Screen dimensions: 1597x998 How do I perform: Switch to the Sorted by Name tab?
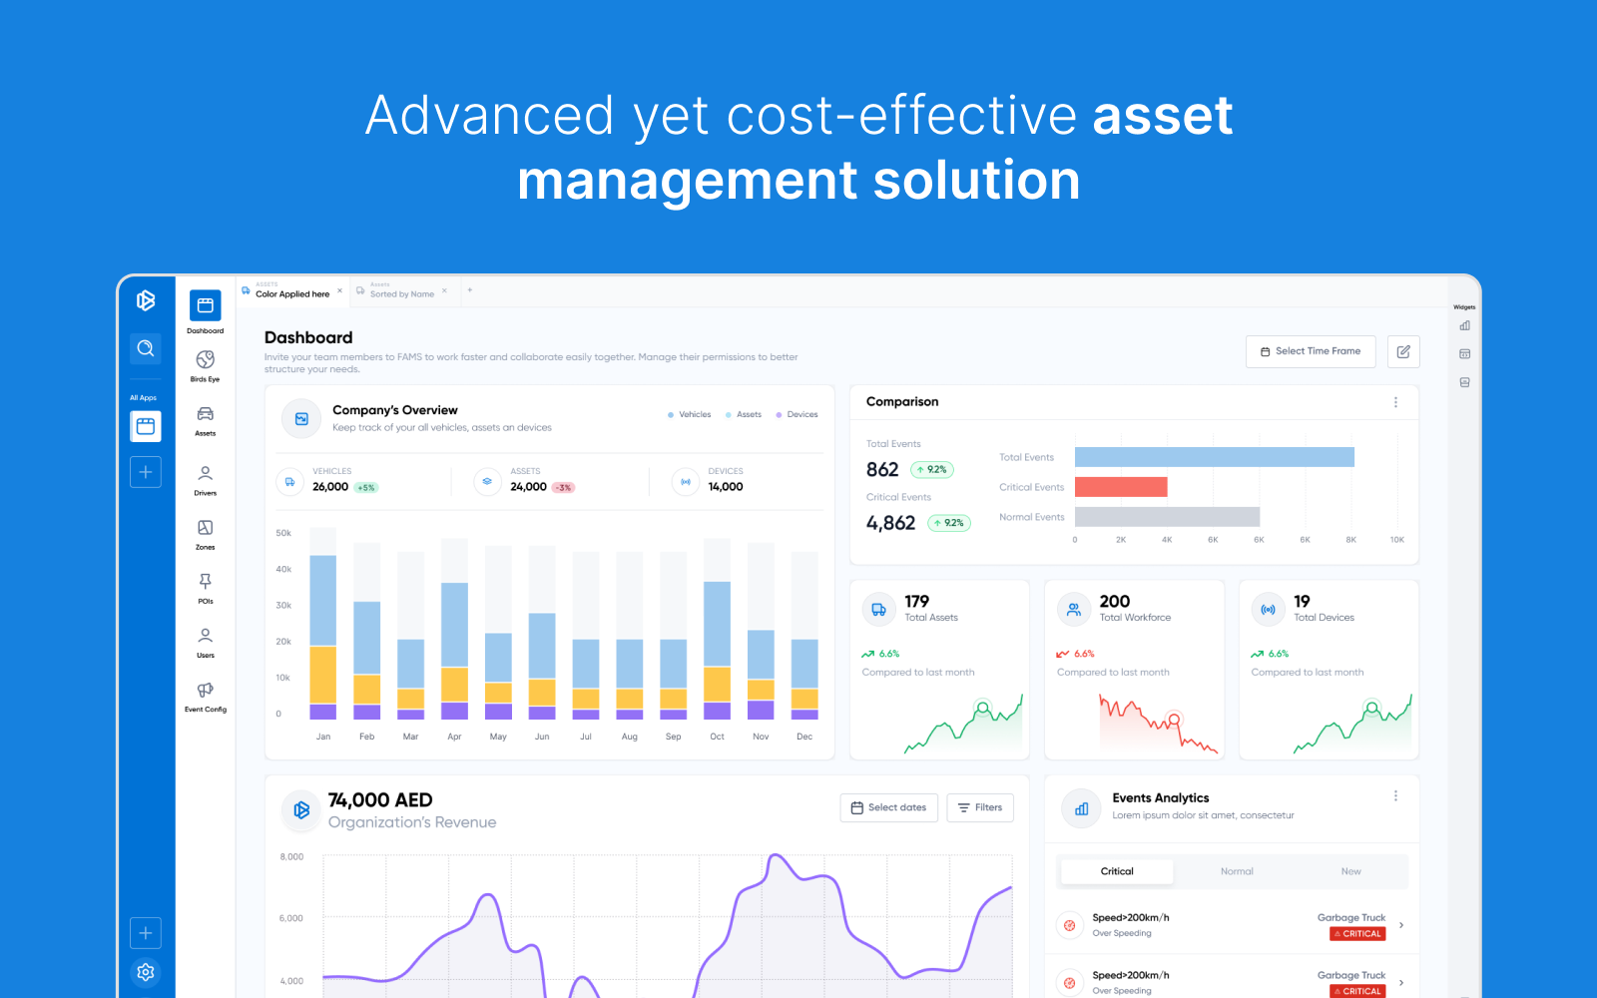click(399, 291)
